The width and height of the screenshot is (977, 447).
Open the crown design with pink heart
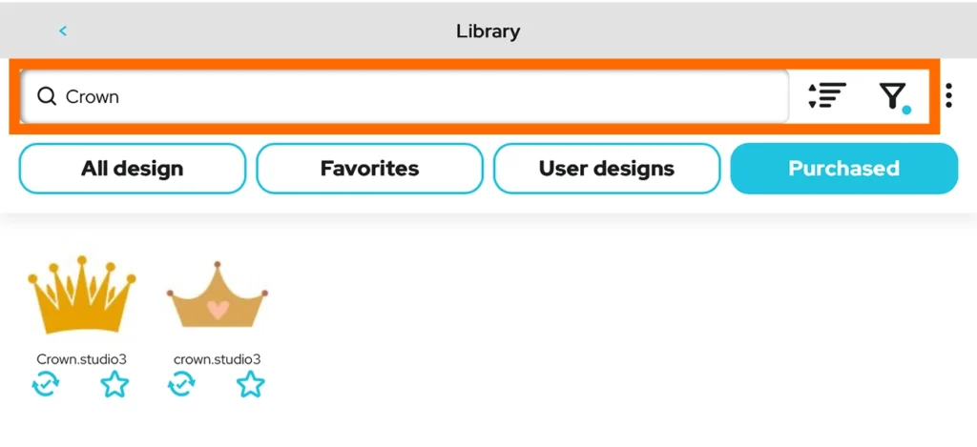217,298
